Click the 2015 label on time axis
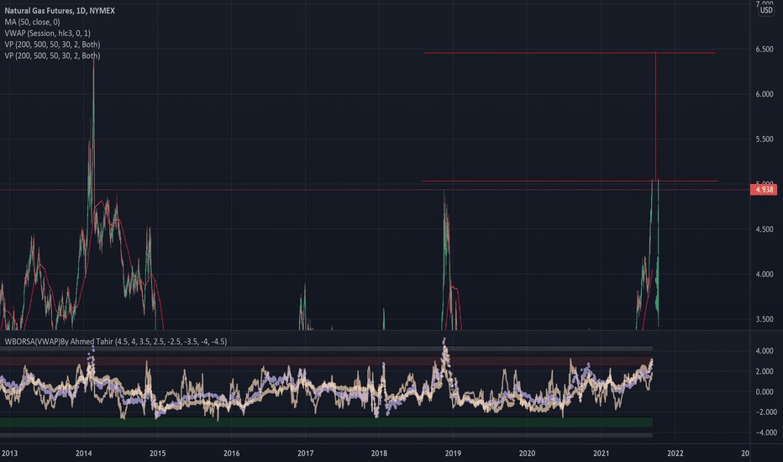Image resolution: width=783 pixels, height=462 pixels. click(x=157, y=454)
